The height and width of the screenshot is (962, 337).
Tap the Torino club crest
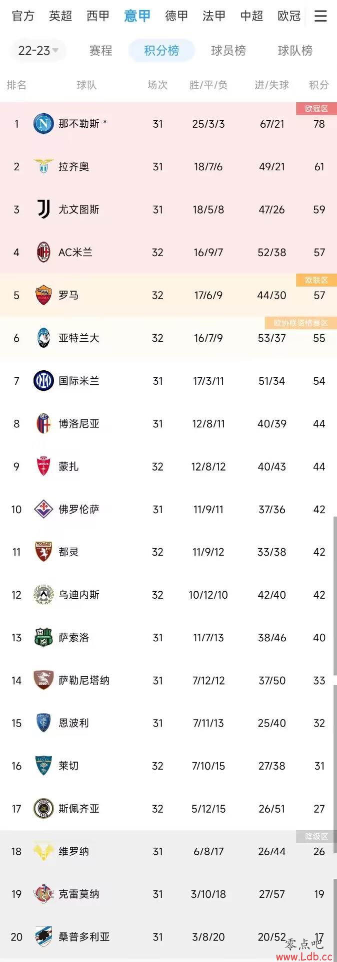tap(43, 552)
